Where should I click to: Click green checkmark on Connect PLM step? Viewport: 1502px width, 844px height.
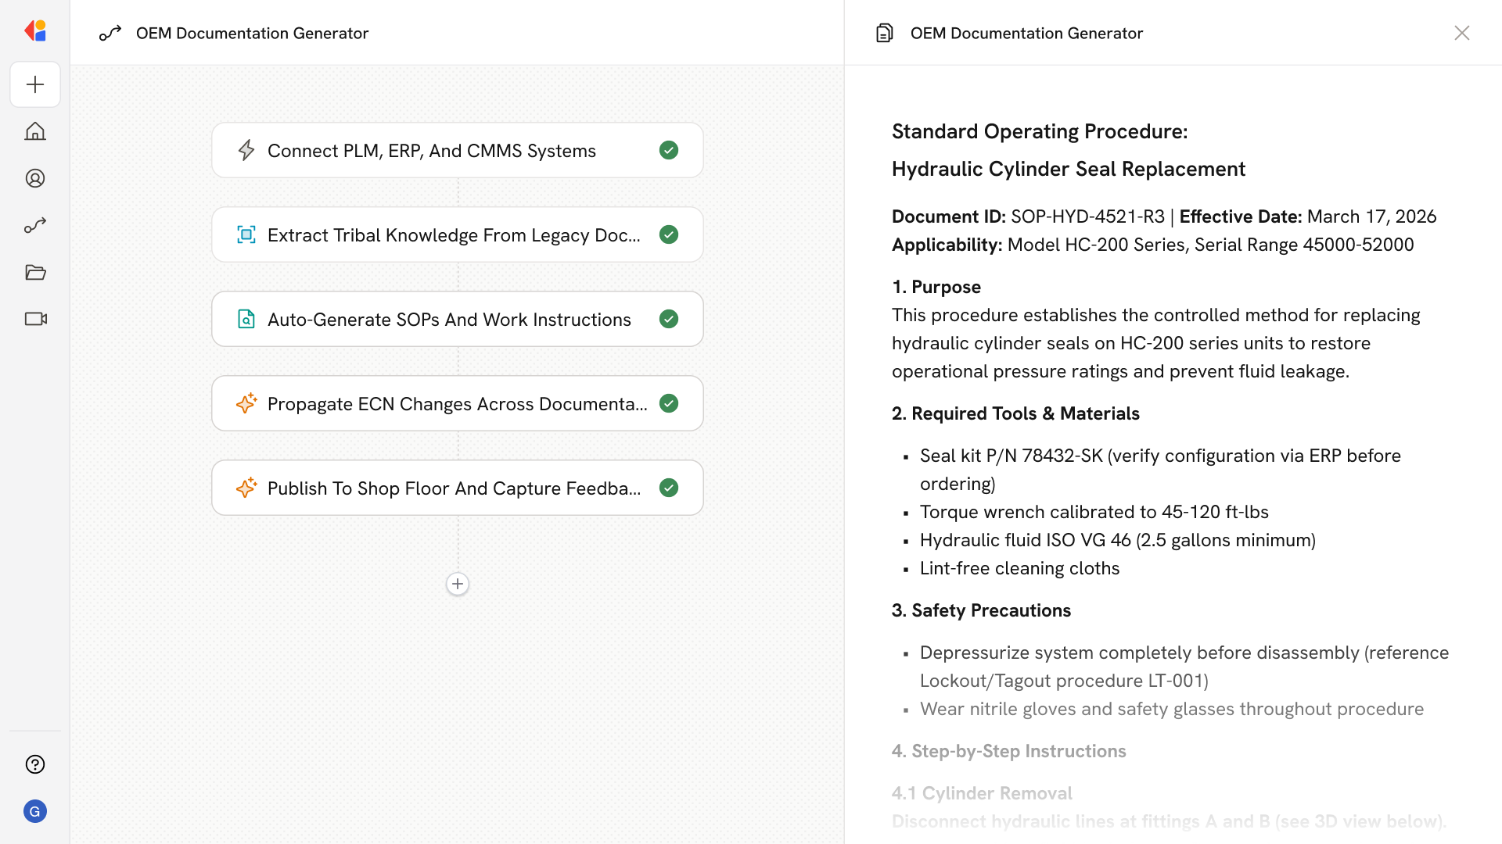click(669, 150)
